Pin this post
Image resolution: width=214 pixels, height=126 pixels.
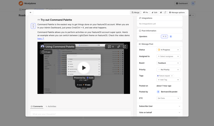[x=146, y=12]
